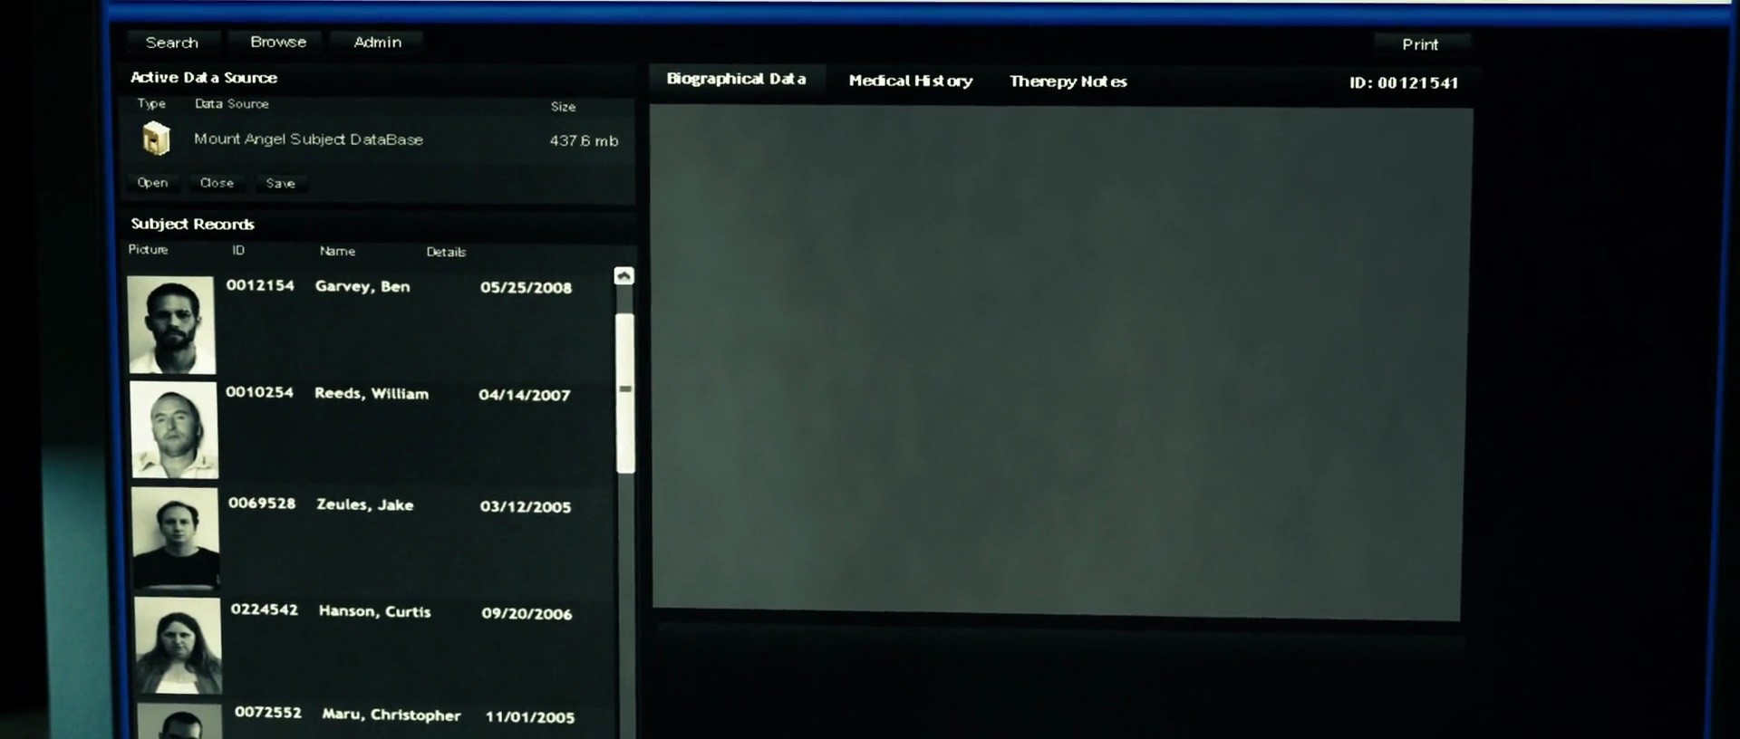Click the date 11/01/2005

click(530, 717)
